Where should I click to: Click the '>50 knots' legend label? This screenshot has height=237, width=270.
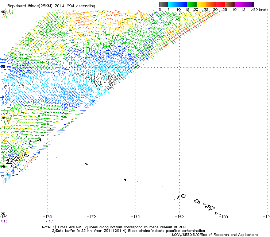pyautogui.click(x=259, y=10)
